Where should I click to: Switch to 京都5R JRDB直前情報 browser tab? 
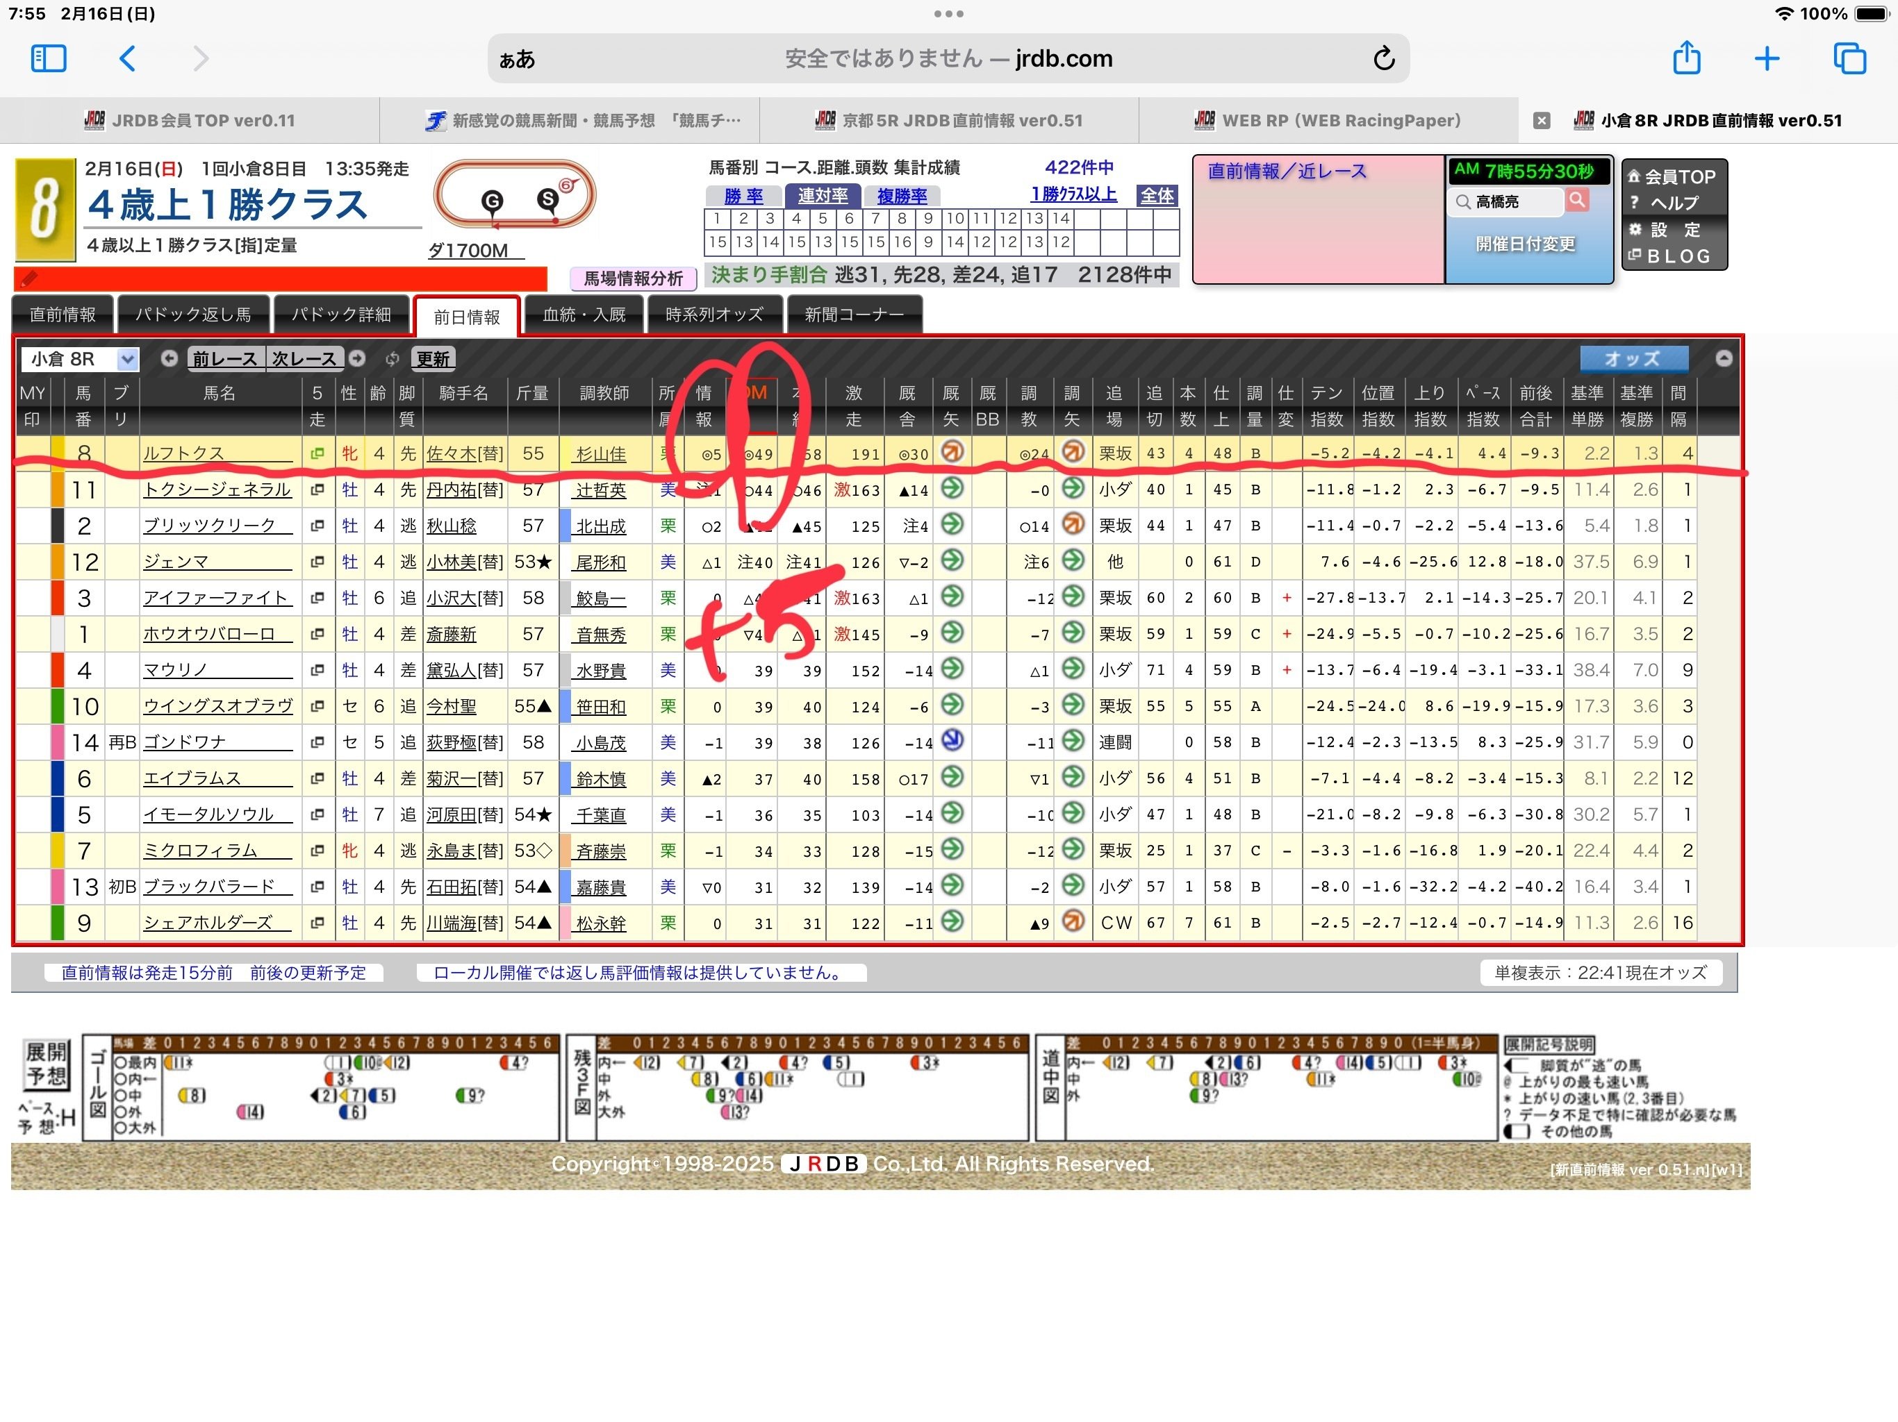point(948,120)
